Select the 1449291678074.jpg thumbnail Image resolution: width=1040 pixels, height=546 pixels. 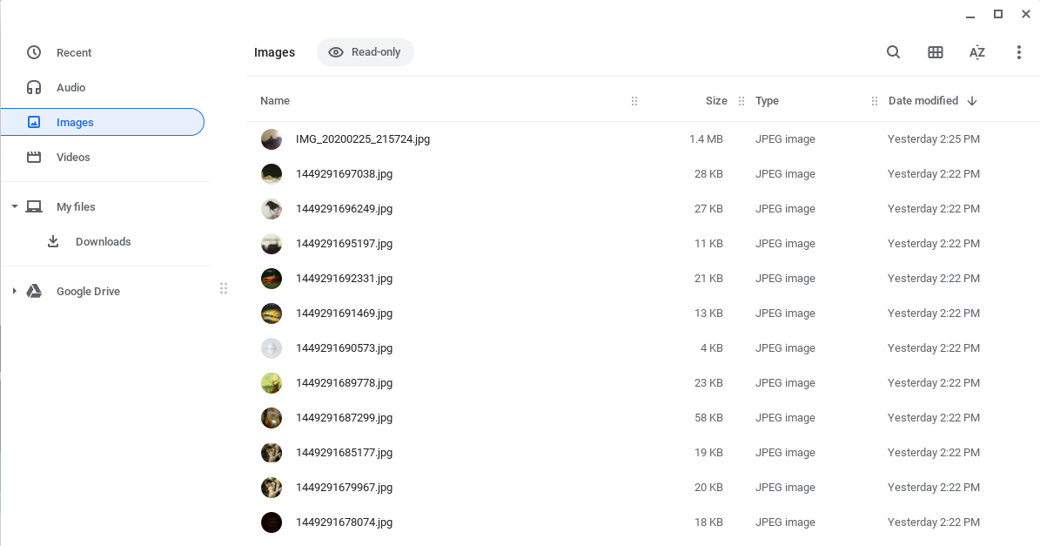(x=272, y=522)
